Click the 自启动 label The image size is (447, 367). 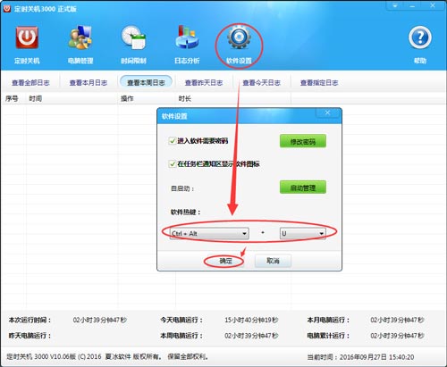(182, 188)
